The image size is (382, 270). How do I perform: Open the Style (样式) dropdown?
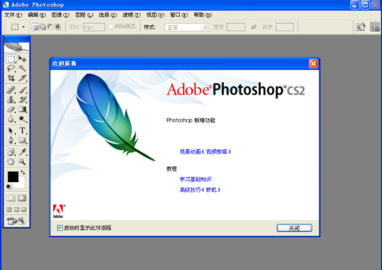(x=187, y=27)
